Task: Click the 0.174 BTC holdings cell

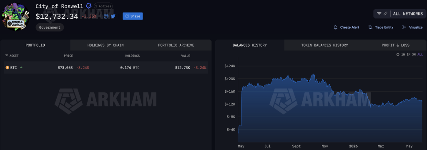Action: pos(130,68)
